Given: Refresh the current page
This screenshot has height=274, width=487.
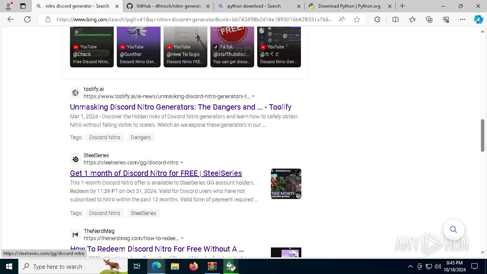Looking at the screenshot, I should pos(27,19).
